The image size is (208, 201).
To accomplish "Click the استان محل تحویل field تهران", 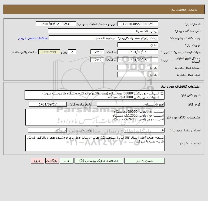I will click(x=138, y=67).
